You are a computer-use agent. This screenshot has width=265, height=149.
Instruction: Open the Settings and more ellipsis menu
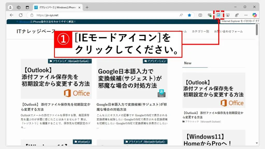point(246,15)
